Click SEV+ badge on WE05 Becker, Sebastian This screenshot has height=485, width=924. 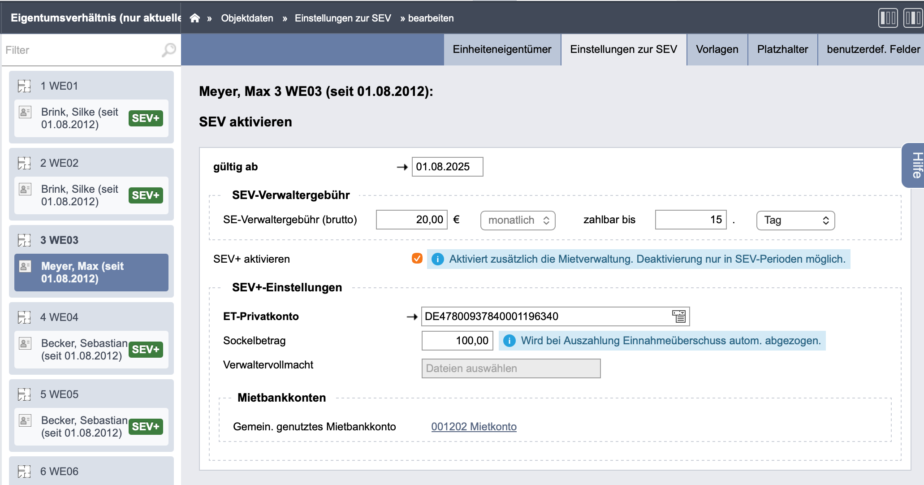pyautogui.click(x=146, y=426)
